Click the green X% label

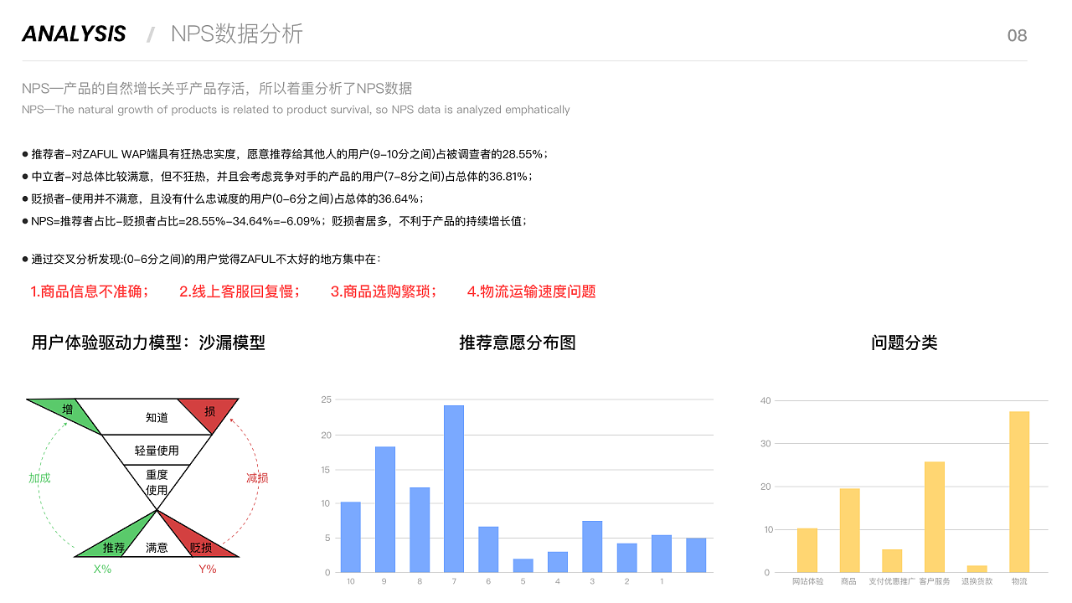(102, 569)
